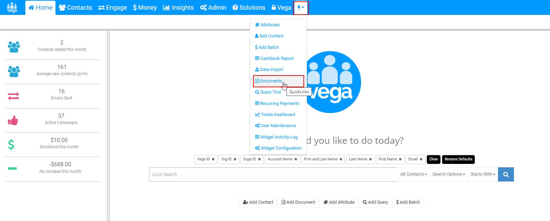Click Restore Defaults button
Screen dimensions: 550x221
point(458,159)
